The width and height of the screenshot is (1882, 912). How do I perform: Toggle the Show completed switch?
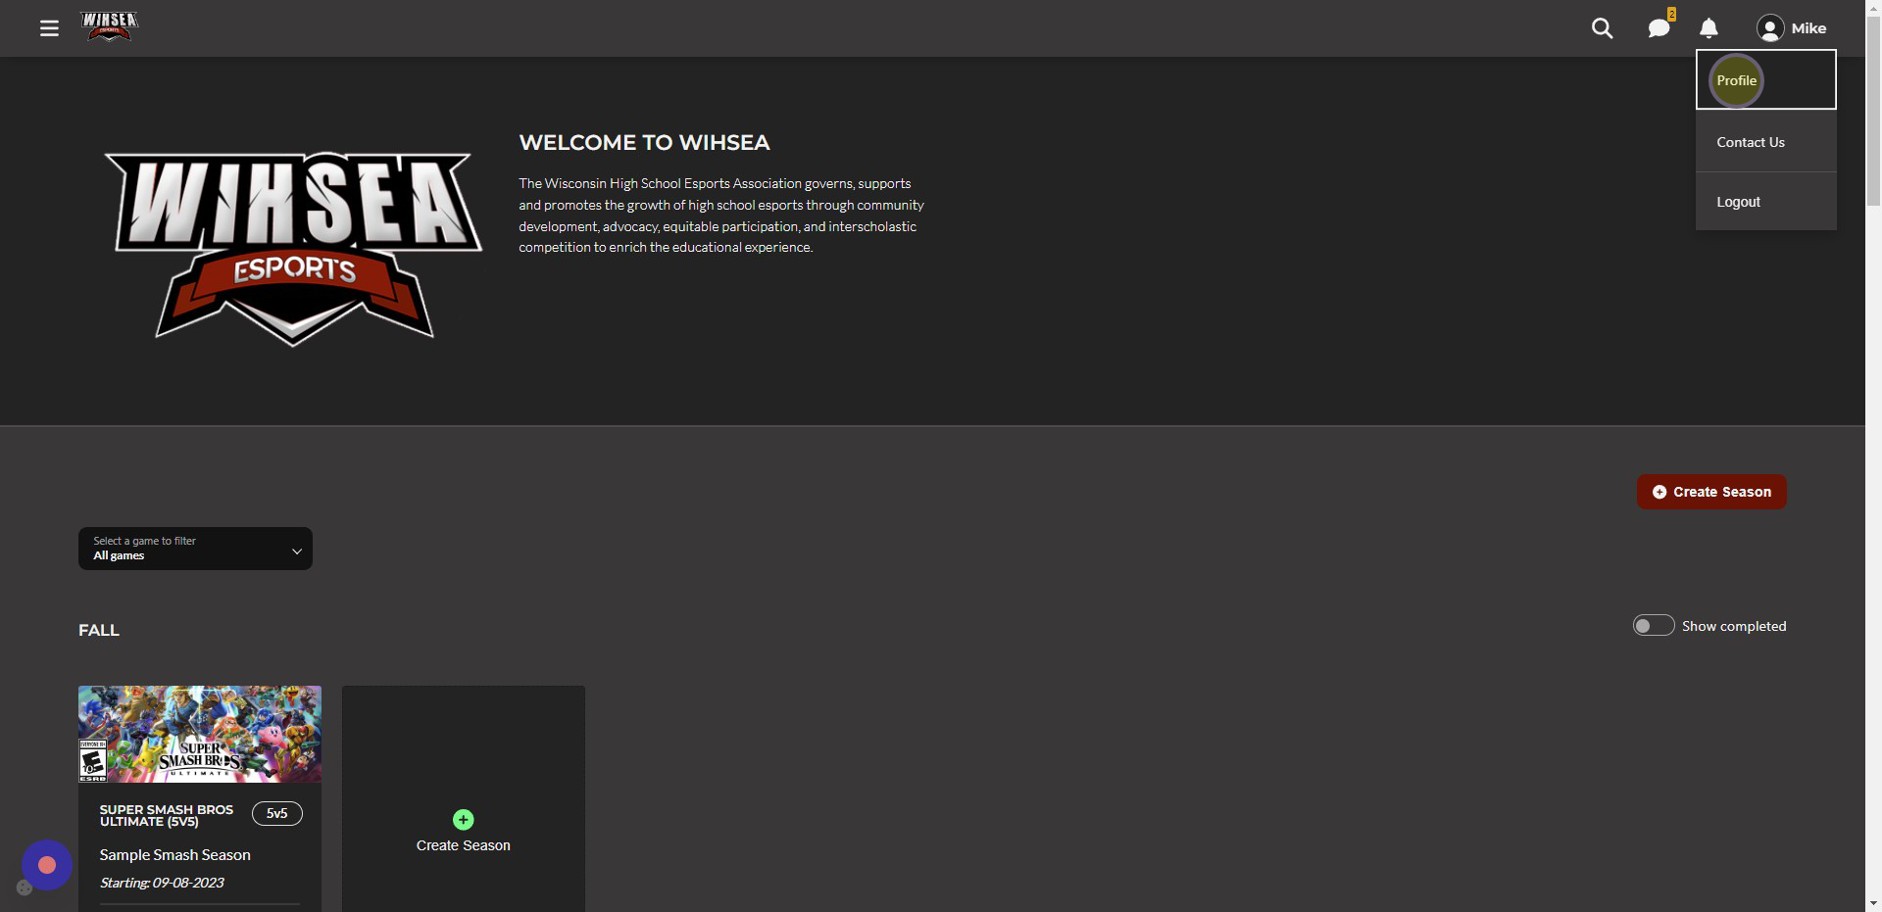(1654, 625)
